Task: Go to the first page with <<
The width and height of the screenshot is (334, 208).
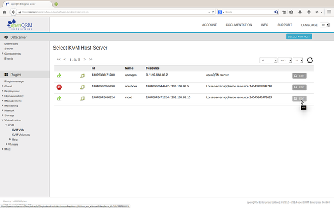Action: [x=58, y=60]
